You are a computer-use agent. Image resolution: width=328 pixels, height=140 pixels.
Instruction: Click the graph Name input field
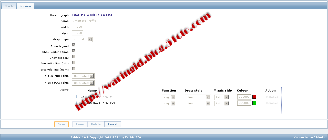(x=113, y=21)
